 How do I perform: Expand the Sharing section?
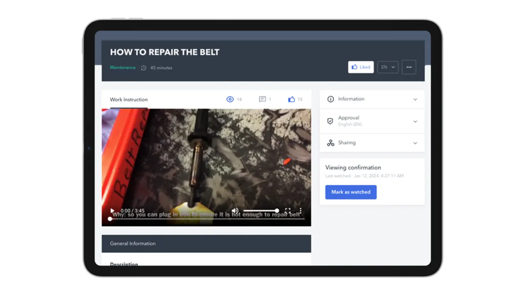tap(372, 143)
